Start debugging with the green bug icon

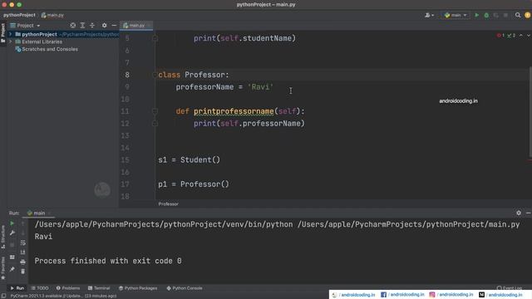(486, 15)
